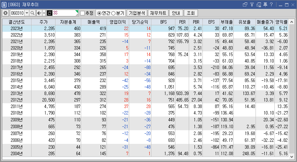Screen dimensions: 297x162
Task: Click the stock code field 060310
Action: (x=17, y=13)
